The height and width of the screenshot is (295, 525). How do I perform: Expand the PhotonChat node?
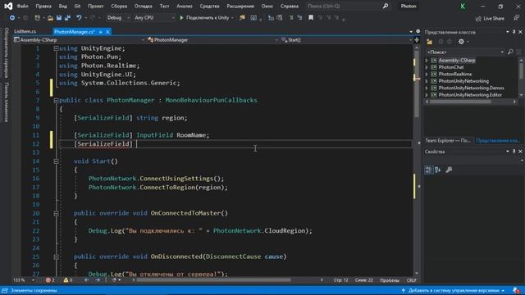pyautogui.click(x=427, y=67)
